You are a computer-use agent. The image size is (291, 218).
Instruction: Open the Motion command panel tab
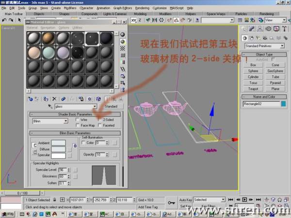(268, 29)
